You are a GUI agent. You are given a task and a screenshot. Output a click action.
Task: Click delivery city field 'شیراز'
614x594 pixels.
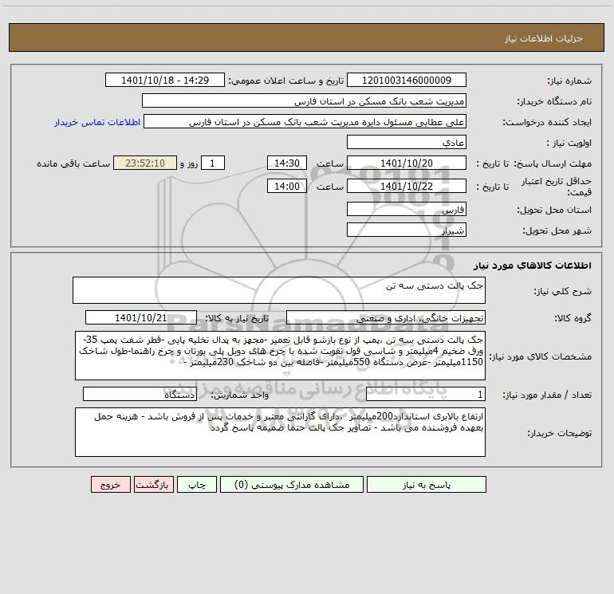pos(407,230)
